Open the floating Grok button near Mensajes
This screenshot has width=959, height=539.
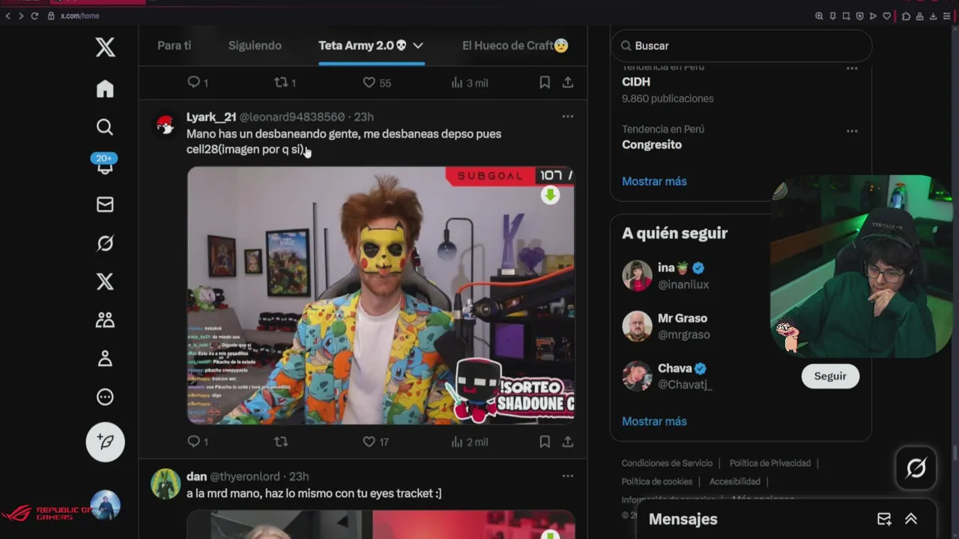(x=916, y=468)
